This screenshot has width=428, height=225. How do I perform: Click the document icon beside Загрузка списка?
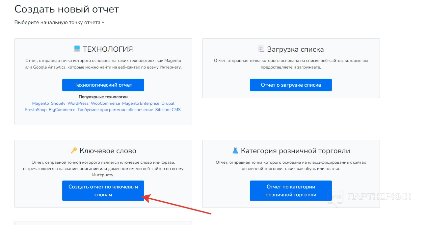(x=261, y=49)
